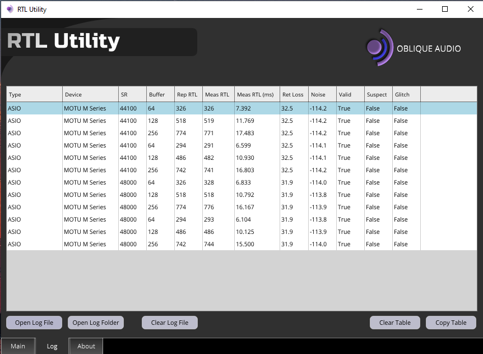This screenshot has height=354, width=483.
Task: Click Meas RTL value 744
Action: (209, 244)
